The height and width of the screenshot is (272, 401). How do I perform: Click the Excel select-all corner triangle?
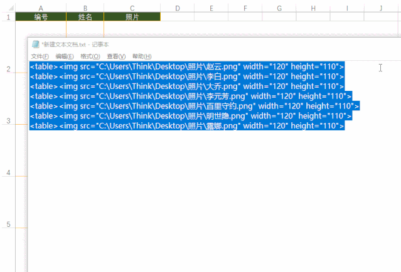click(x=11, y=8)
